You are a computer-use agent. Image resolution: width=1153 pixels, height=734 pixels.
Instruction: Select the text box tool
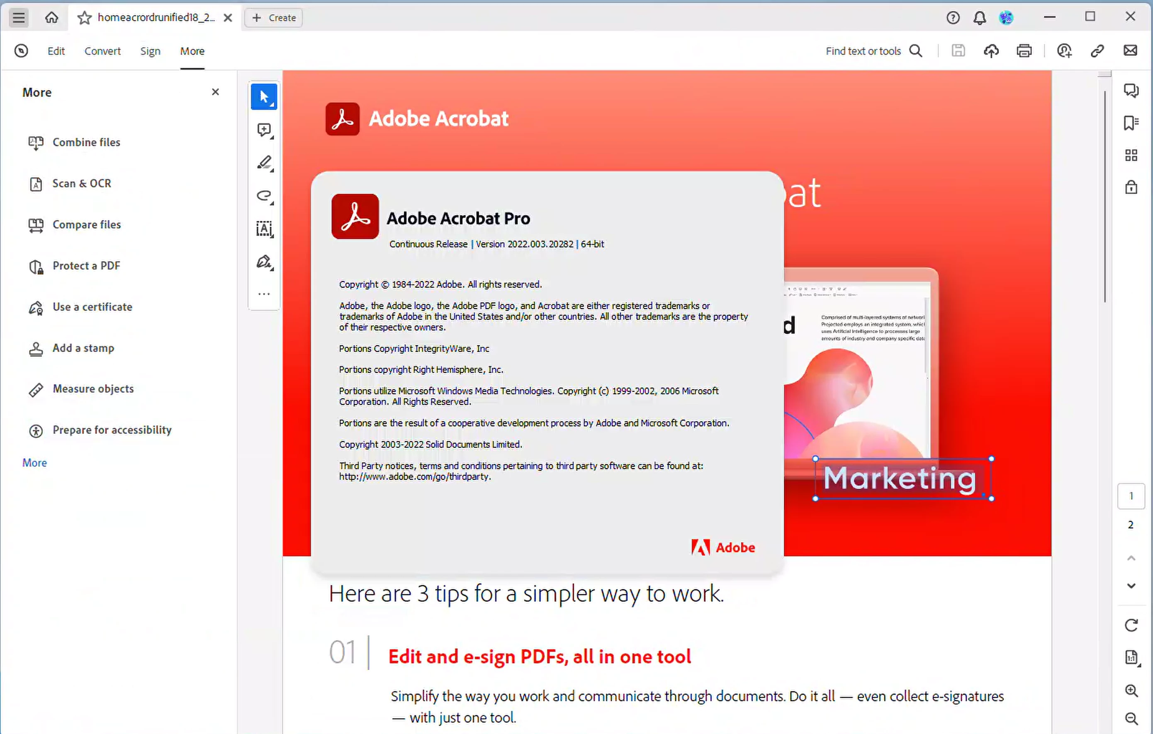(264, 228)
